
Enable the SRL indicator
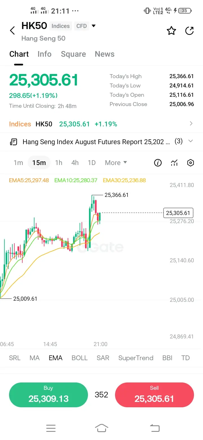(x=15, y=358)
